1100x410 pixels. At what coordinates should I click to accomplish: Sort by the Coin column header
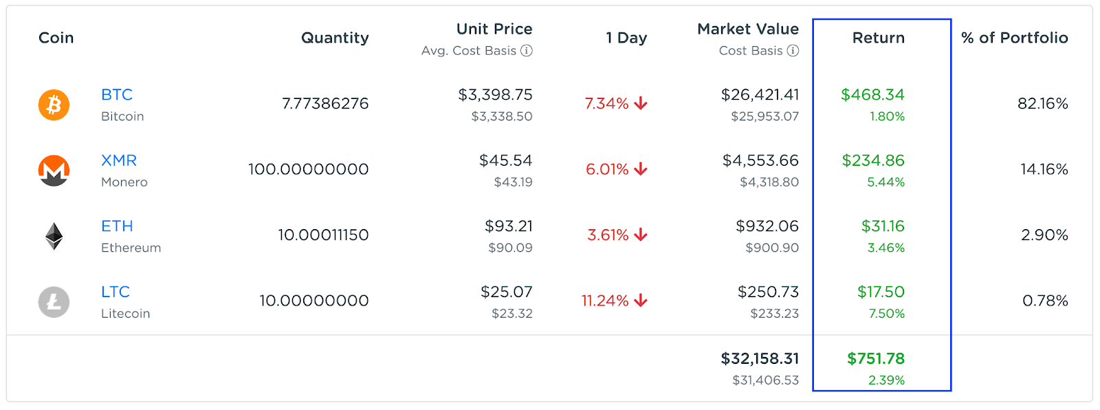[x=56, y=38]
